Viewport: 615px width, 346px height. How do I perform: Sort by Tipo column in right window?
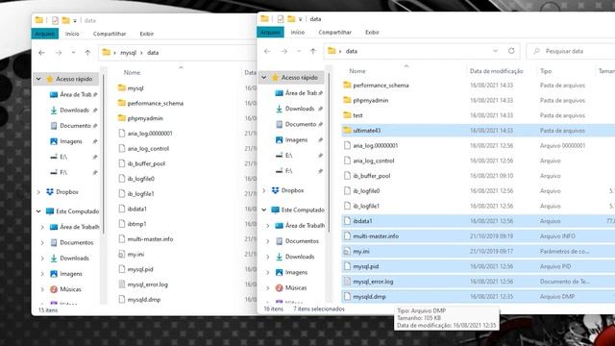point(546,71)
